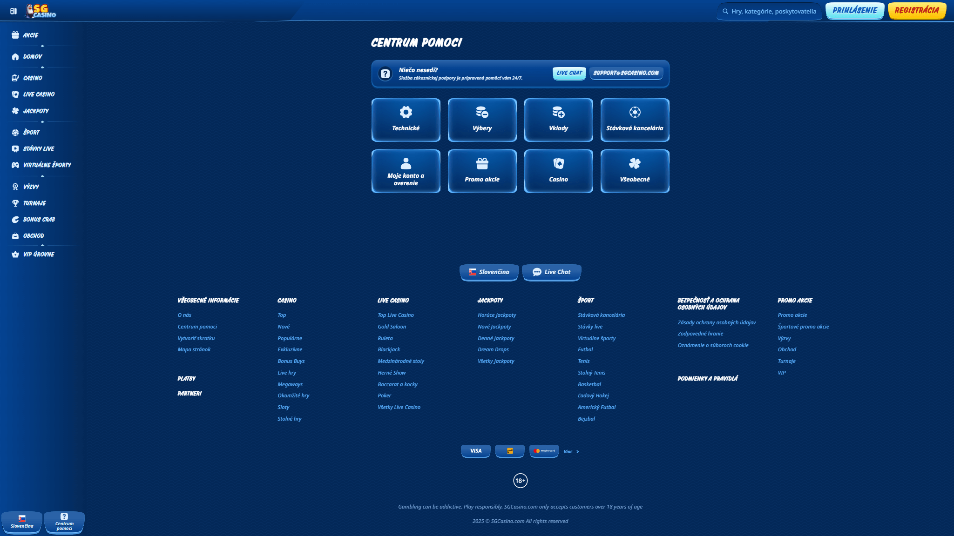Open the Slovenčina language selector
This screenshot has height=536, width=954.
click(489, 272)
